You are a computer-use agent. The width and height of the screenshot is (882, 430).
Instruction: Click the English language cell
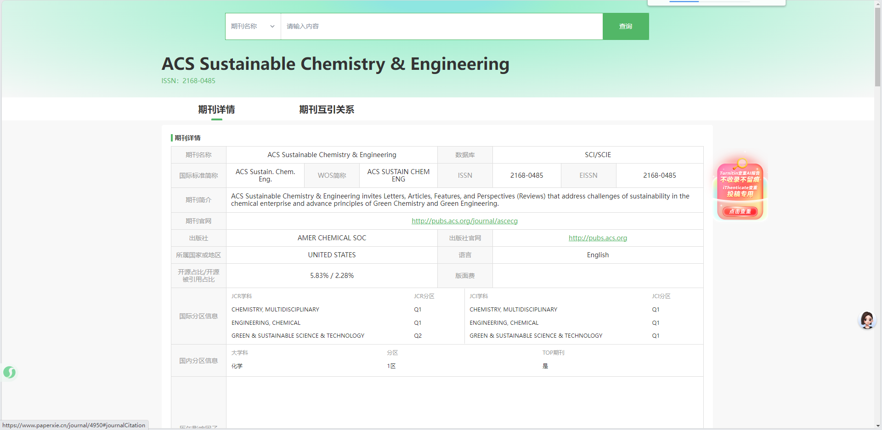coord(598,255)
